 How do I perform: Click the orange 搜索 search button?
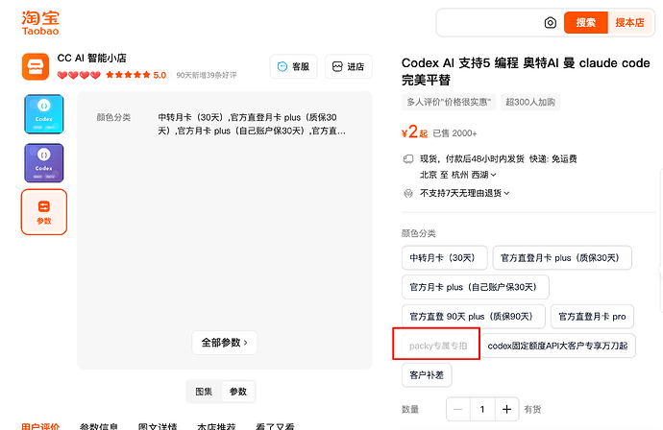click(x=585, y=22)
